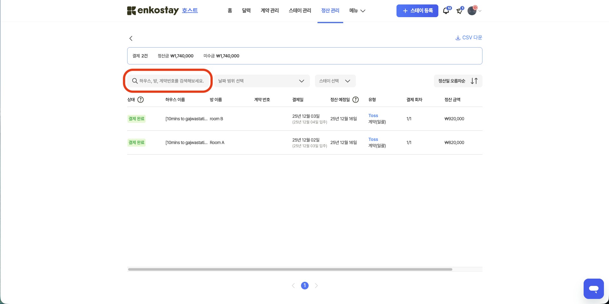Download CSV via CSV 다운 link

point(469,37)
